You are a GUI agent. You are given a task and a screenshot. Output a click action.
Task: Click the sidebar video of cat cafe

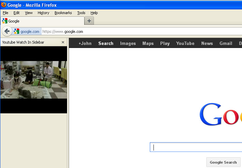click(x=34, y=80)
